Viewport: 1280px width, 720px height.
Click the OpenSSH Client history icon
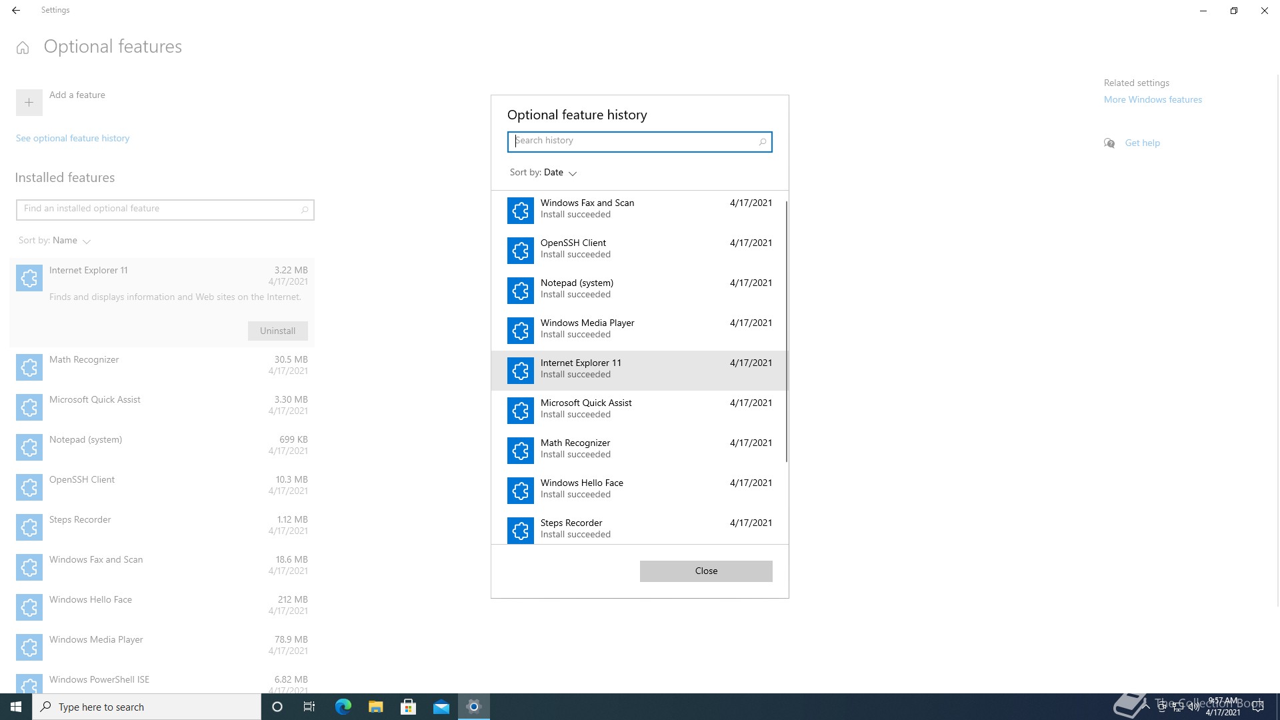pyautogui.click(x=520, y=251)
